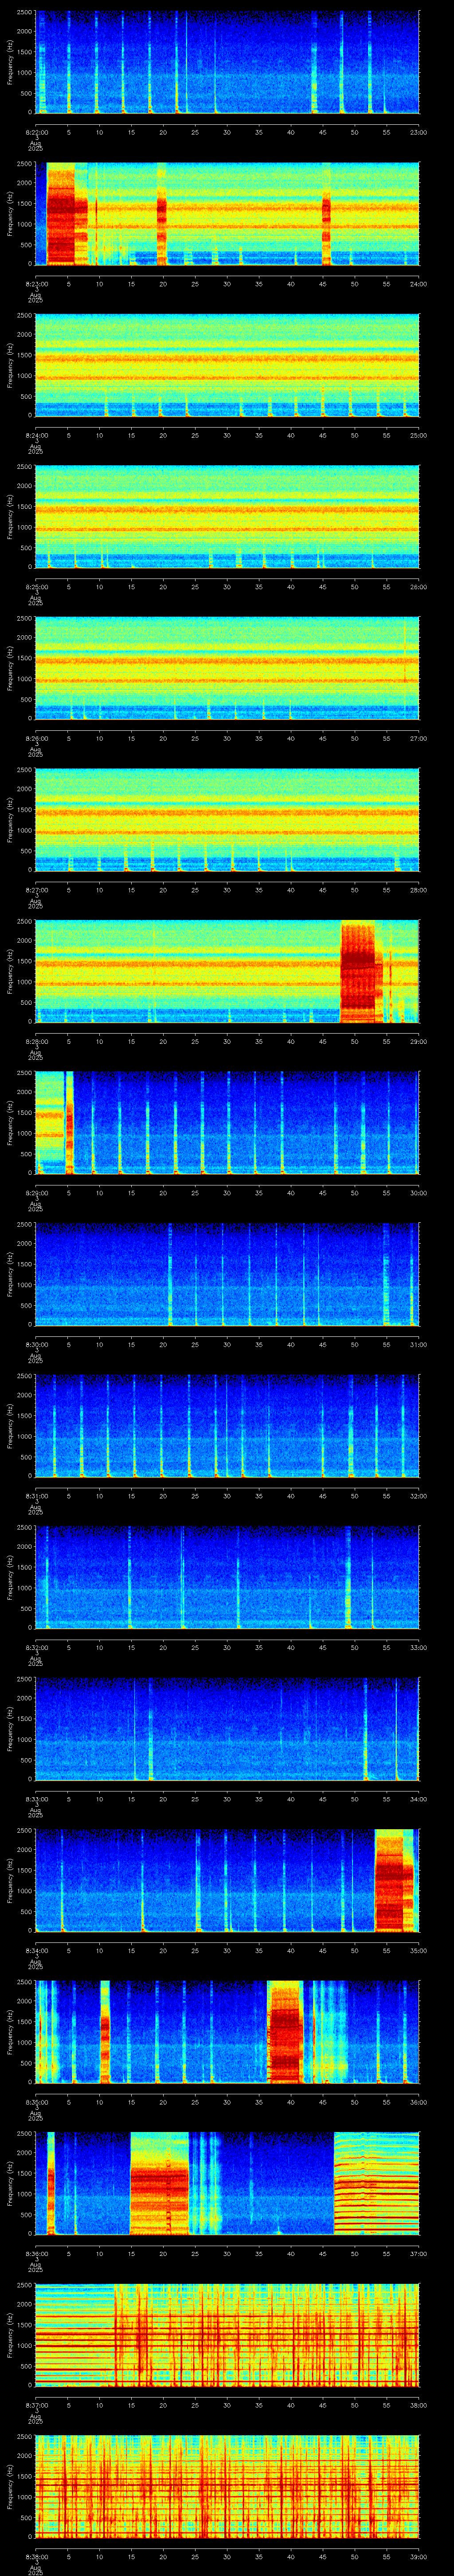Click Frequency (Hz) axis label of 8:22:00 panel
This screenshot has width=454, height=2576.
(10, 62)
